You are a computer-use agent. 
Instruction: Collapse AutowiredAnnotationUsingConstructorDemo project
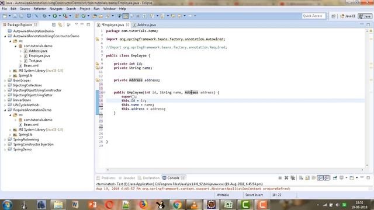(5, 36)
